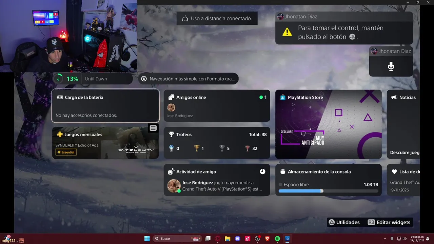Select the Editar widgets R3 button
Viewport: 434px width, 244px height.
click(x=389, y=222)
